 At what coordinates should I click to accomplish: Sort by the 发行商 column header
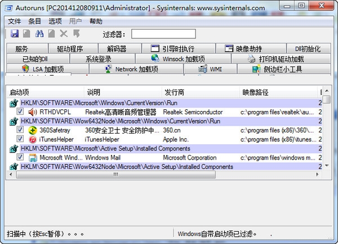[x=201, y=92]
